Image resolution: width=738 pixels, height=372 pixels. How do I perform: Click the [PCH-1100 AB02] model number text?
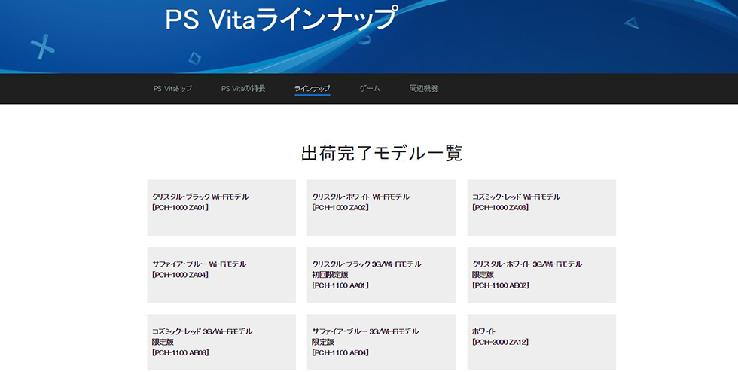point(500,285)
